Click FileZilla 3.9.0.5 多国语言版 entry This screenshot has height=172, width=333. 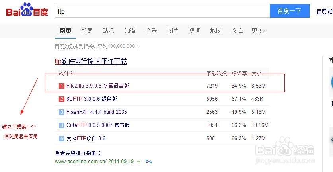[x=98, y=86]
